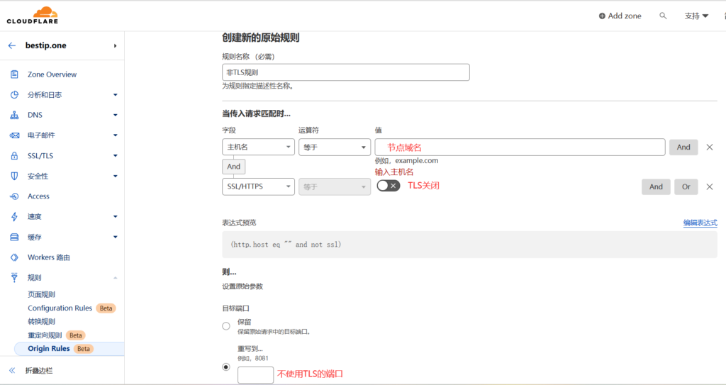The width and height of the screenshot is (726, 385).
Task: Expand the 支持 dropdown menu
Action: pos(696,16)
